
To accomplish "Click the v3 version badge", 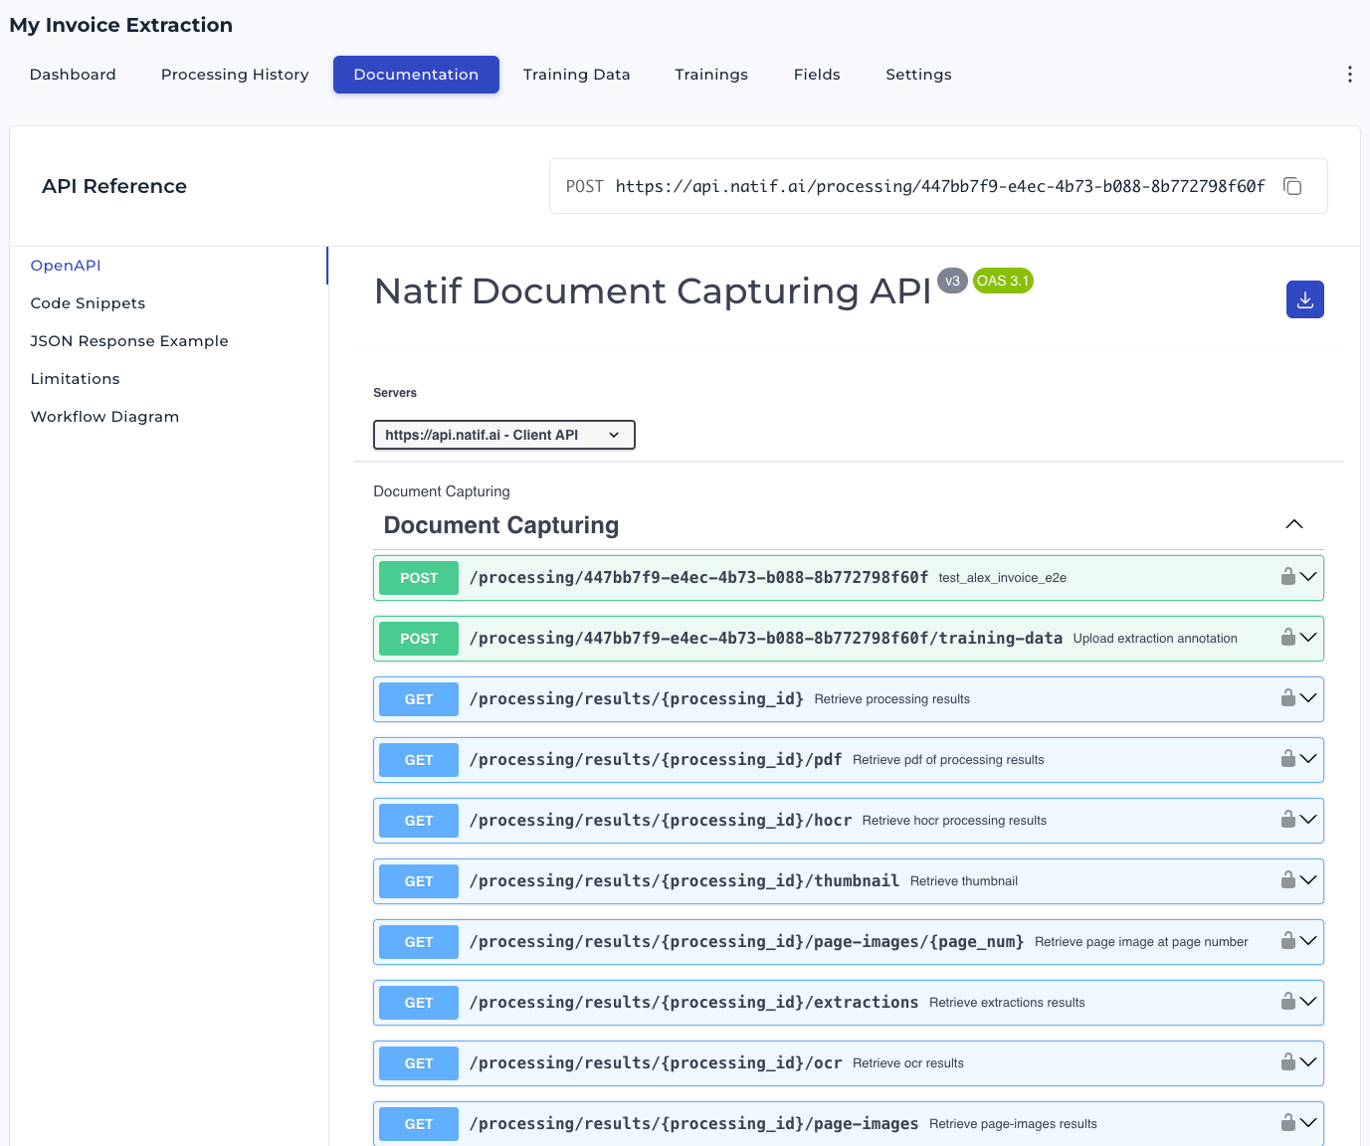I will click(x=952, y=281).
